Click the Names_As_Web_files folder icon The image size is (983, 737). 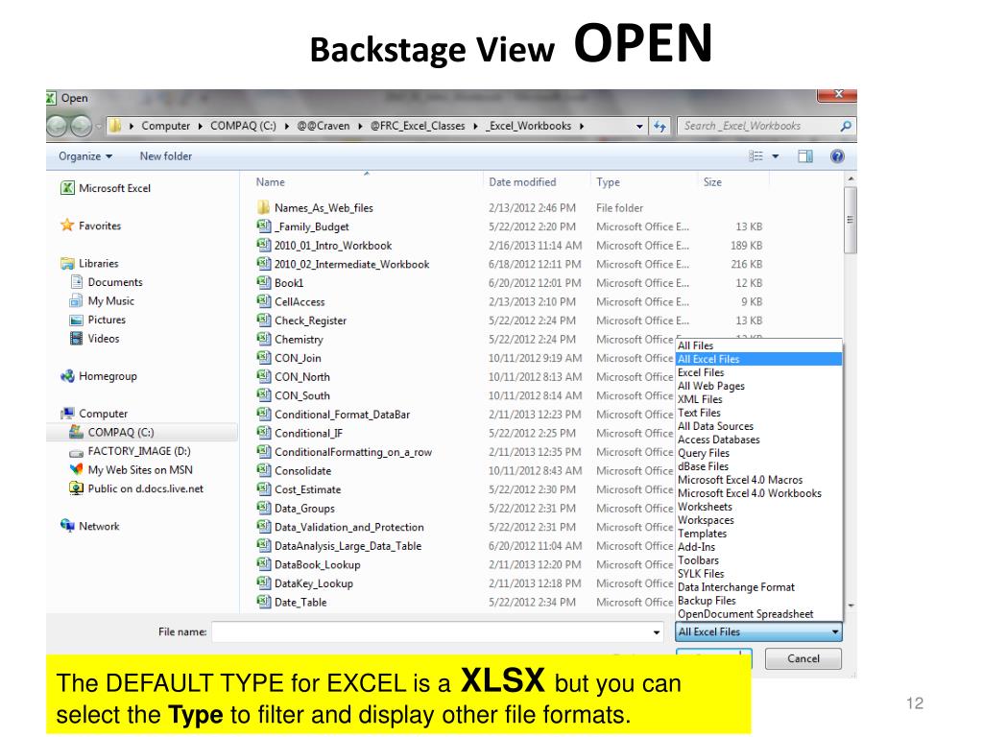coord(263,207)
